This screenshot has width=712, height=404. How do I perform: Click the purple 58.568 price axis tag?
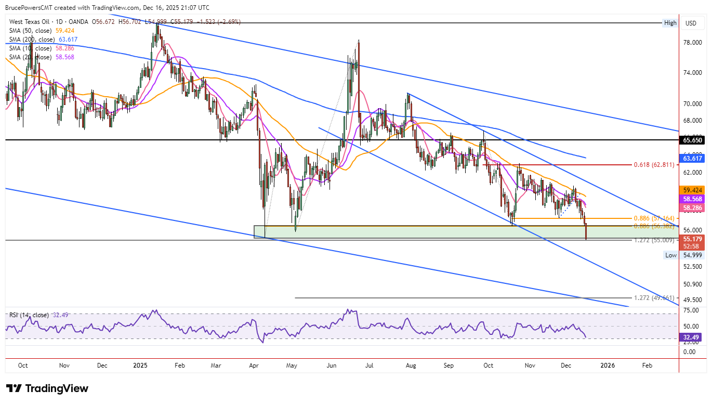pyautogui.click(x=692, y=199)
